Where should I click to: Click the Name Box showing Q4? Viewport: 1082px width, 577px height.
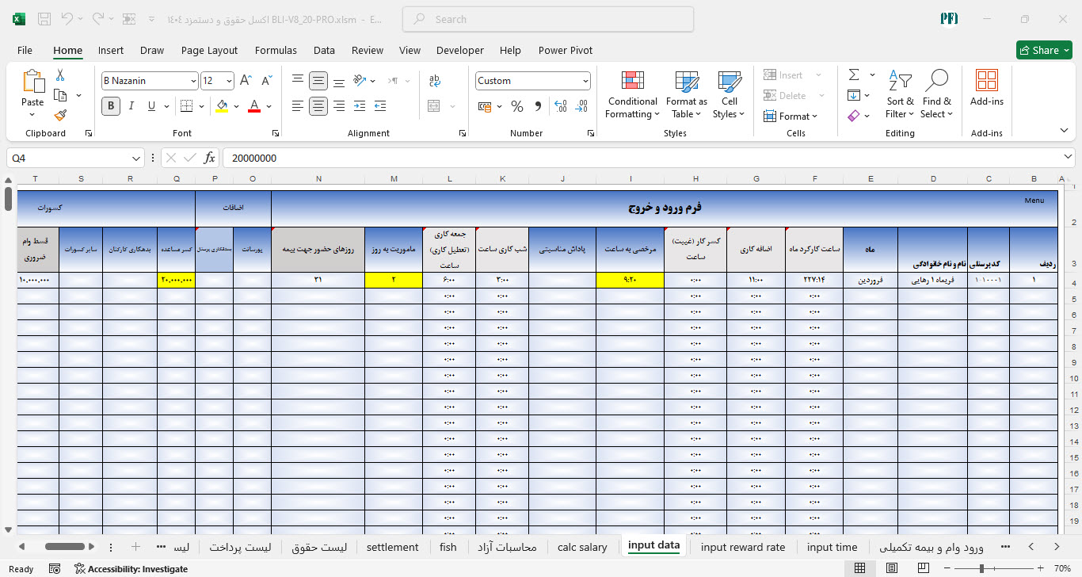(x=67, y=158)
